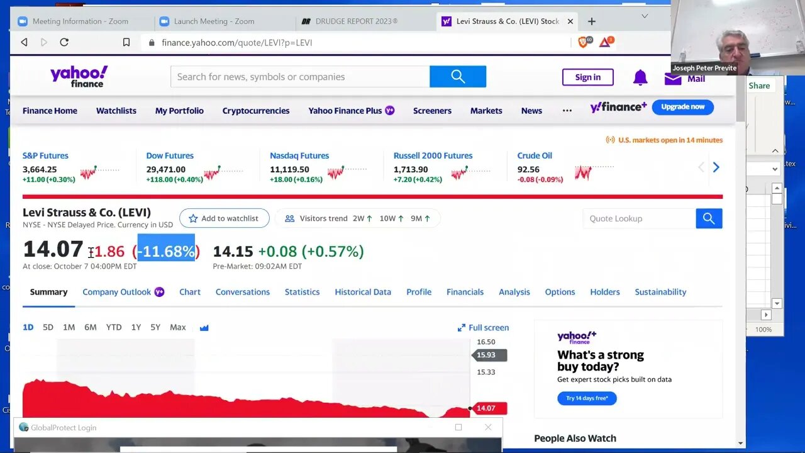The image size is (805, 453).
Task: Click the Yahoo Finance Plus badge
Action: click(x=390, y=110)
